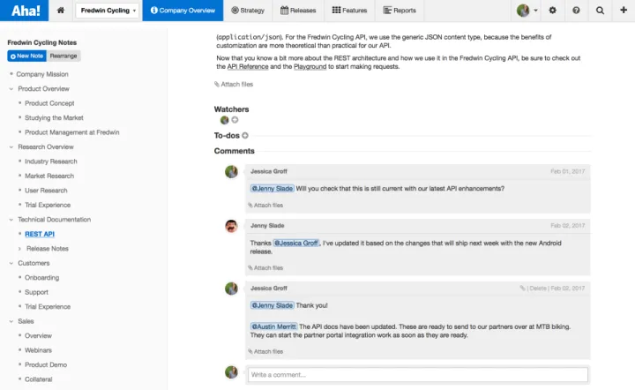Attach files to the note body
635x390 pixels.
click(x=234, y=84)
